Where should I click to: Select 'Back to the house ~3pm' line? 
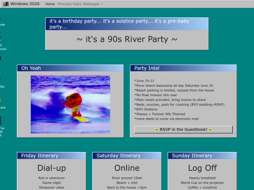point(127,187)
